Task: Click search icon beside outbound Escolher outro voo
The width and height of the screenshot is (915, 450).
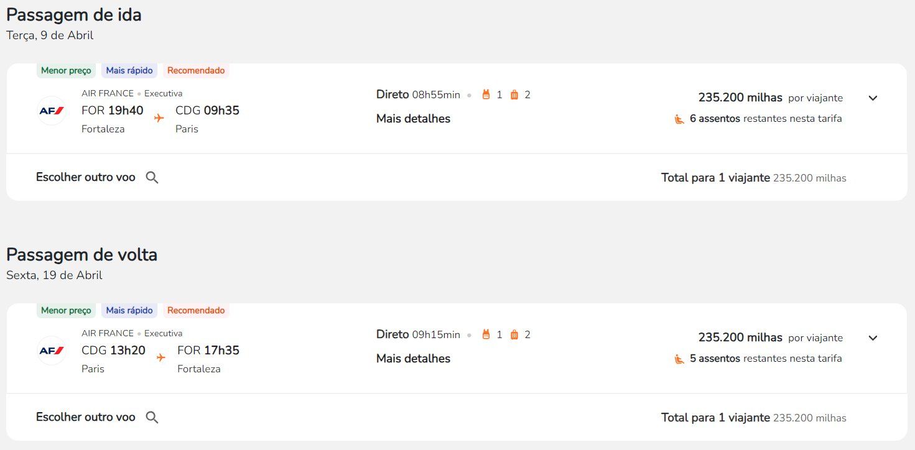Action: pos(152,178)
